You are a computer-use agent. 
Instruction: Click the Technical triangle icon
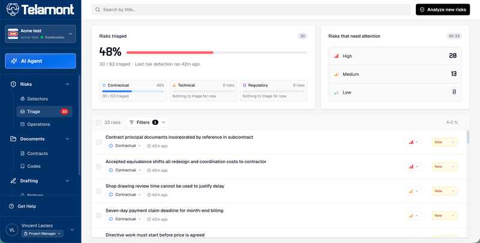coord(174,85)
